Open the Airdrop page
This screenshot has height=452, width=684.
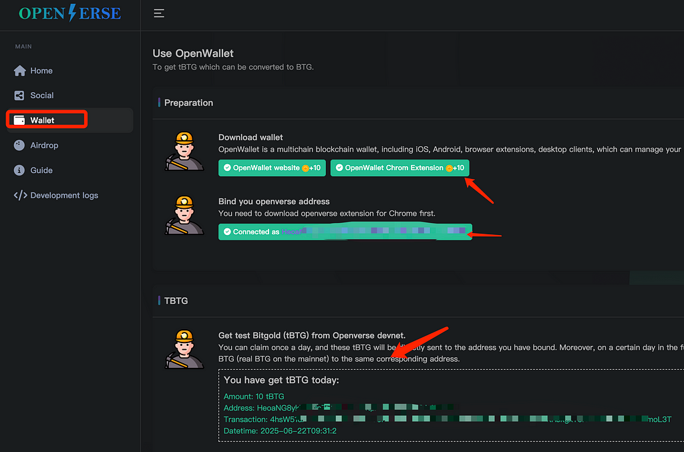click(69, 145)
